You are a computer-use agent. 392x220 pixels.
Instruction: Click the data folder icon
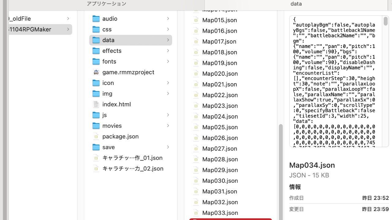[96, 40]
